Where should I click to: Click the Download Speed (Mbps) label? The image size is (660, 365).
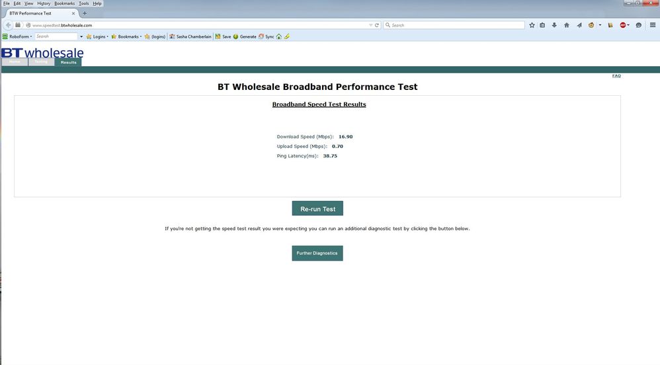(305, 137)
